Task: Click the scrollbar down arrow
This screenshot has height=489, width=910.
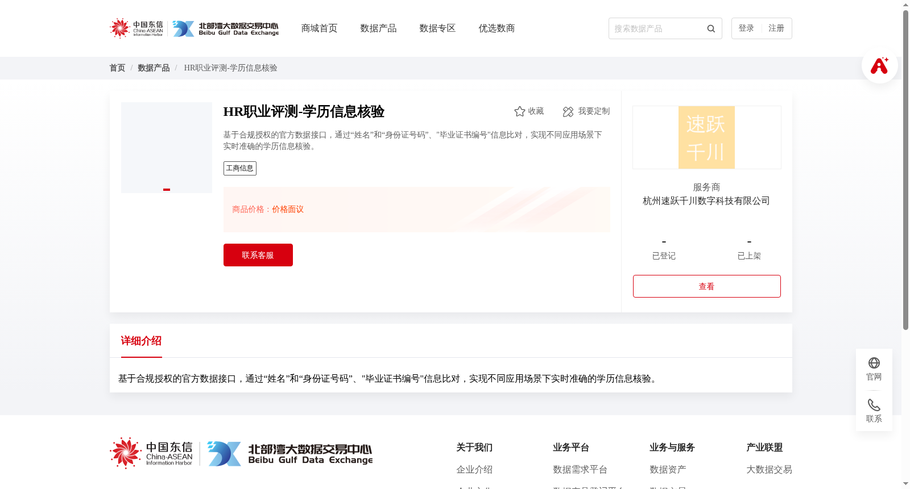Action: click(x=905, y=484)
